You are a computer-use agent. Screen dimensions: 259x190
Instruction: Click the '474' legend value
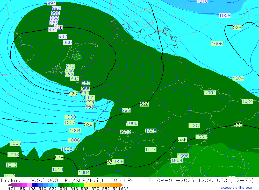(x=12, y=188)
